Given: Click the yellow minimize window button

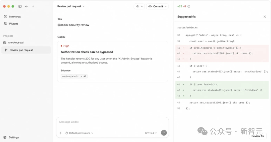Looking at the screenshot, I should coord(9,6).
